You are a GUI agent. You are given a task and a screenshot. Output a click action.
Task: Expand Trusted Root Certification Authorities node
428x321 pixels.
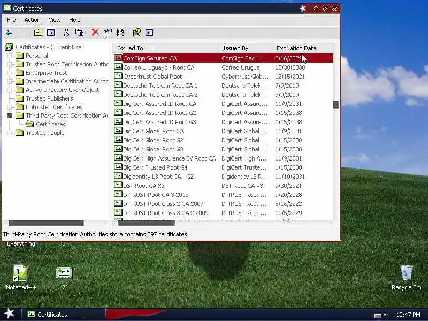[x=10, y=64]
